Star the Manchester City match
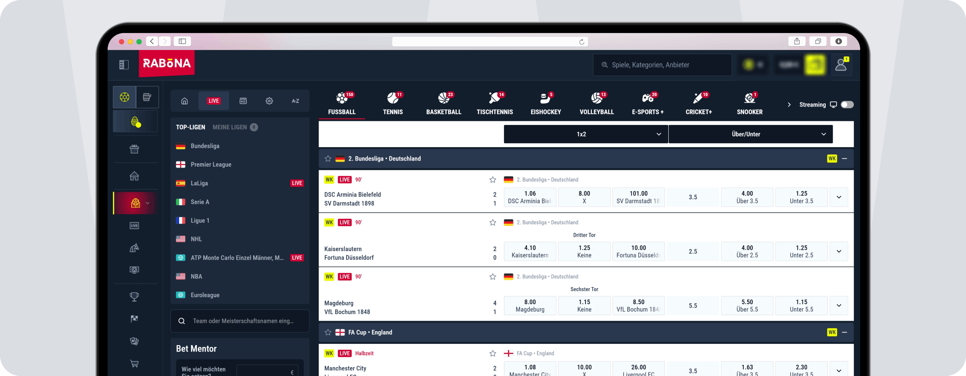The width and height of the screenshot is (966, 376). coord(493,353)
